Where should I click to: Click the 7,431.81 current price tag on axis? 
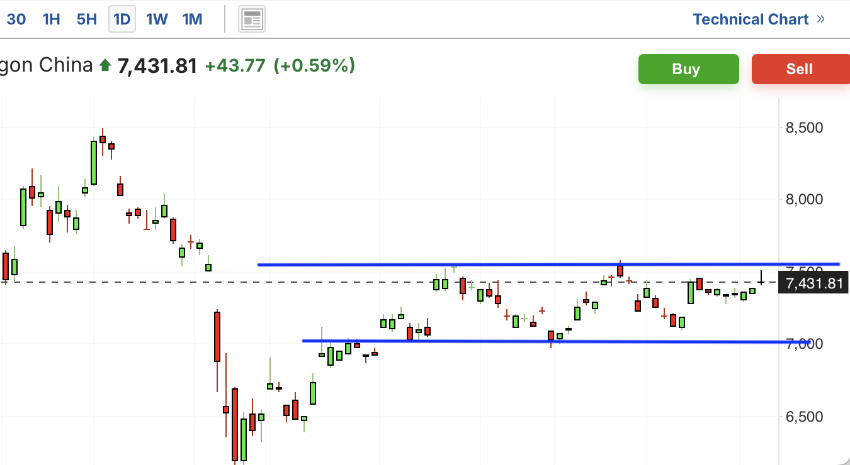814,283
